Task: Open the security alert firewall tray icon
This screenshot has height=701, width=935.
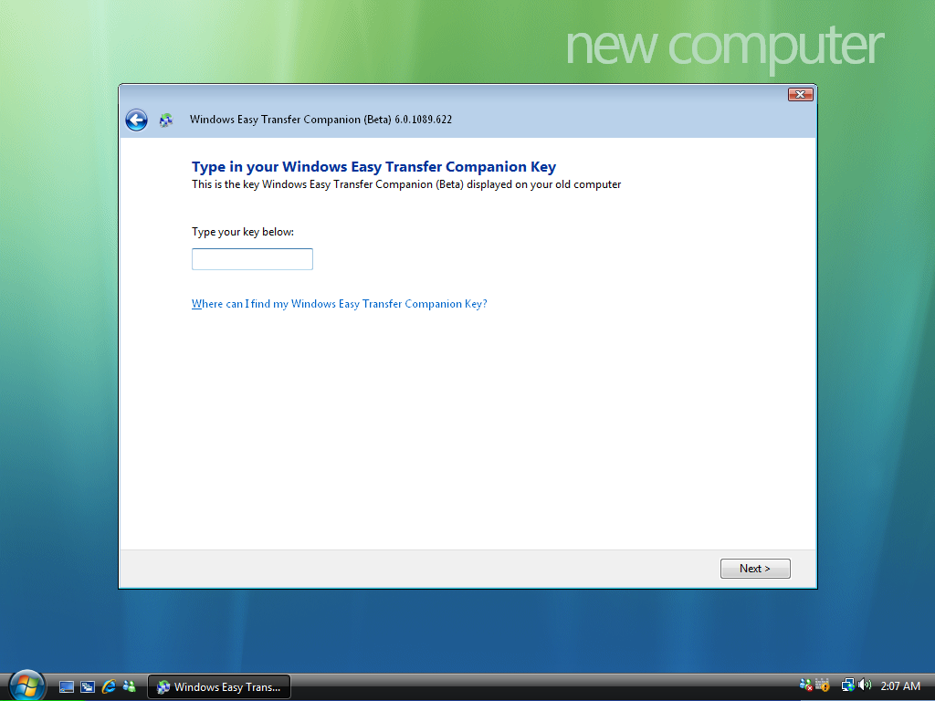Action: pos(823,685)
